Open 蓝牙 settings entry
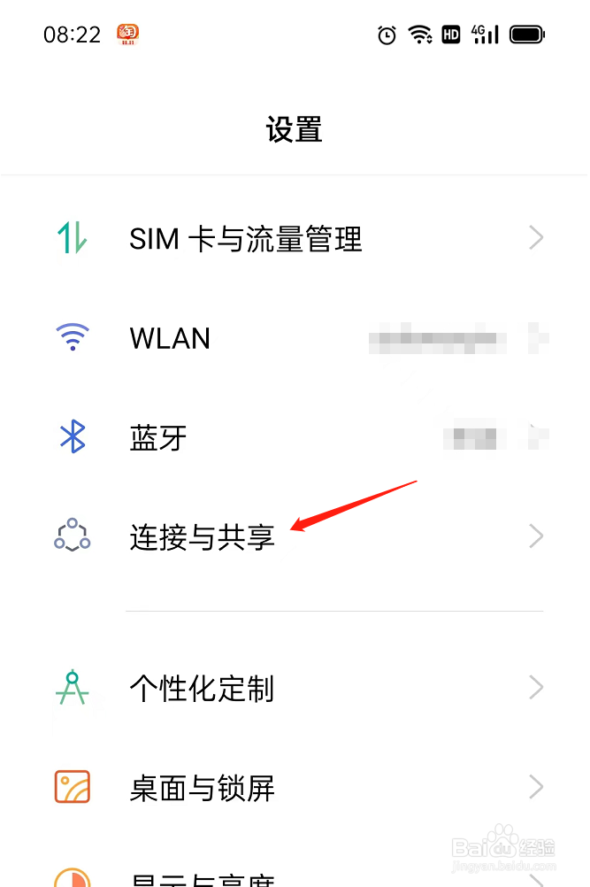This screenshot has height=887, width=590. pos(295,437)
